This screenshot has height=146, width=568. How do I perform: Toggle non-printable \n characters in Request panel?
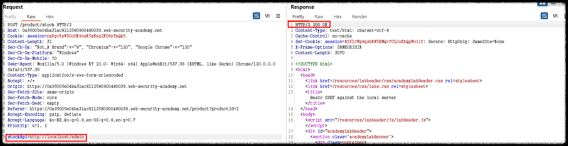tap(268, 16)
